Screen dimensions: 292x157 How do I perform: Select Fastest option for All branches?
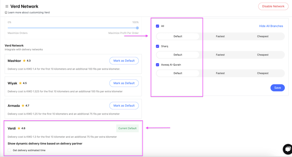220,36
